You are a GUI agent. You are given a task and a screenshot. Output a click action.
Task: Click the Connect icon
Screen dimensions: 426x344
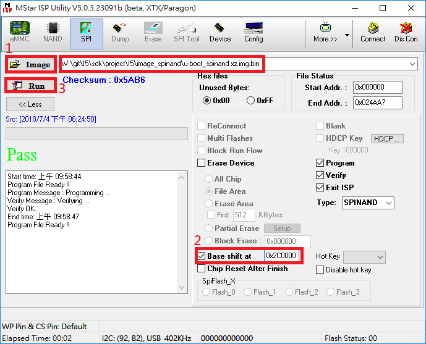click(373, 32)
